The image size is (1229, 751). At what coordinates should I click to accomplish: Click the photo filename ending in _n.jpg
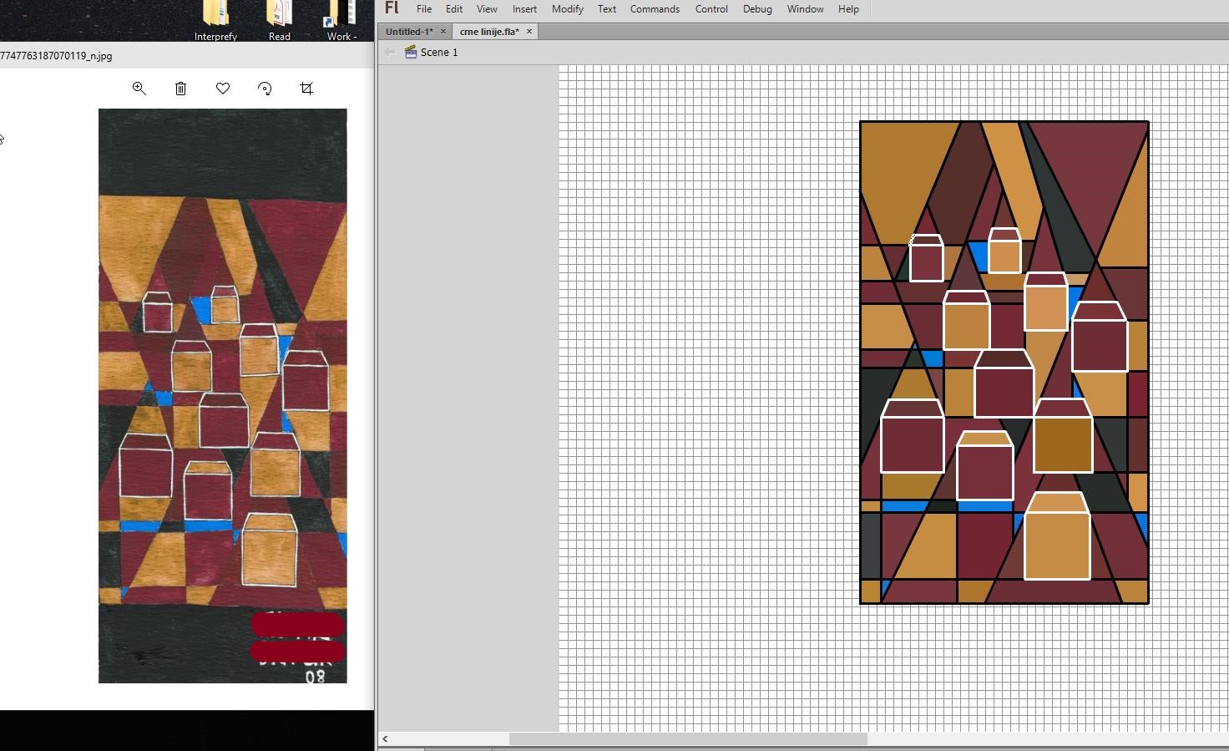point(56,56)
